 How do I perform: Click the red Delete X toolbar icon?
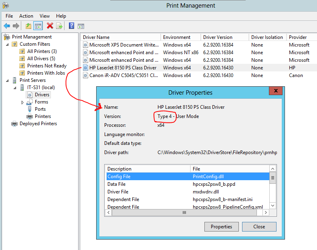[x=50, y=26]
